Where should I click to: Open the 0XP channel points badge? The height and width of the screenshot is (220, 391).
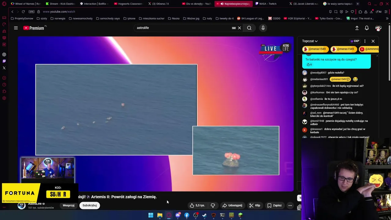[x=355, y=41]
